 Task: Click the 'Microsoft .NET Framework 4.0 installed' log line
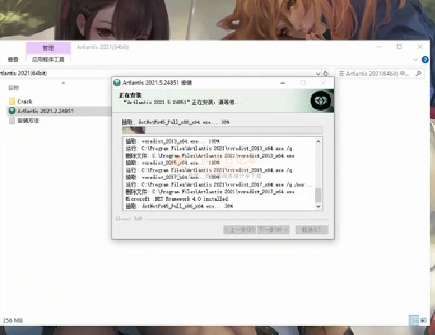(x=177, y=199)
